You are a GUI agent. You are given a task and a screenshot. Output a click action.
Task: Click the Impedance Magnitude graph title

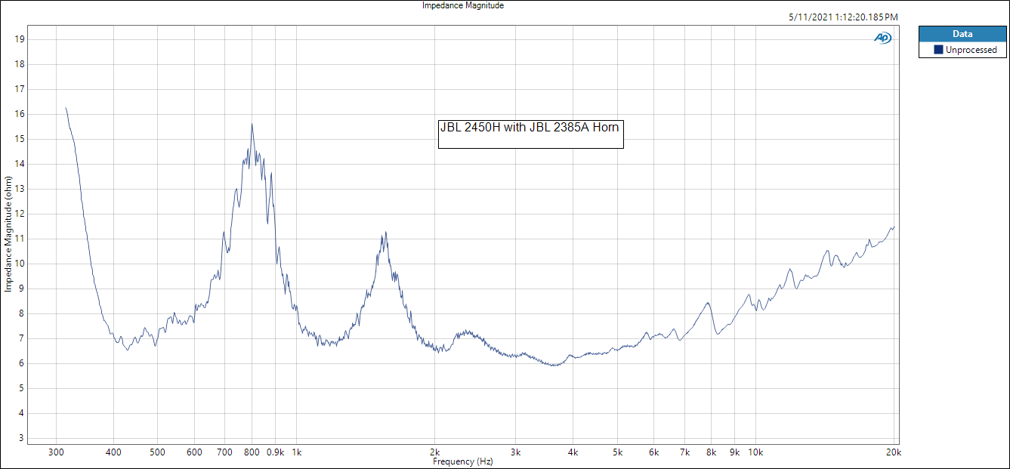pyautogui.click(x=463, y=5)
